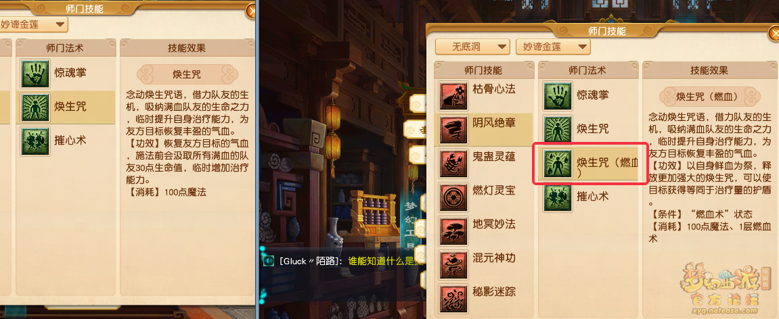Click 焕生咒 icon in left panel

click(x=35, y=107)
